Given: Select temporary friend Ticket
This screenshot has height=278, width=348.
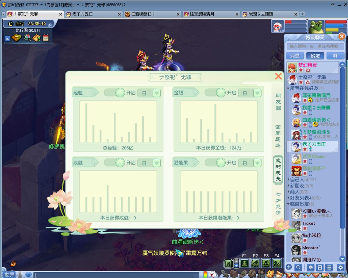Looking at the screenshot, I should pos(315,226).
